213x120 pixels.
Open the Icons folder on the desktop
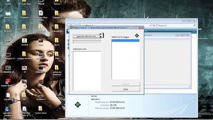pyautogui.click(x=57, y=42)
